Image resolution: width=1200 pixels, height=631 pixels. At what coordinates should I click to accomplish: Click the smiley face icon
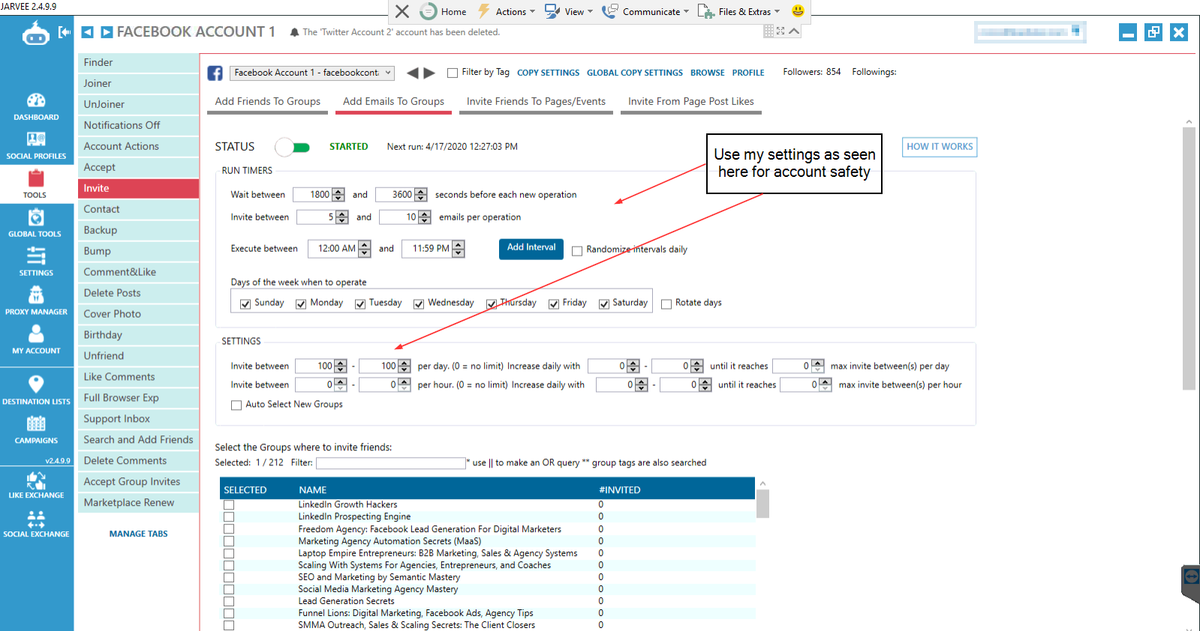point(798,11)
